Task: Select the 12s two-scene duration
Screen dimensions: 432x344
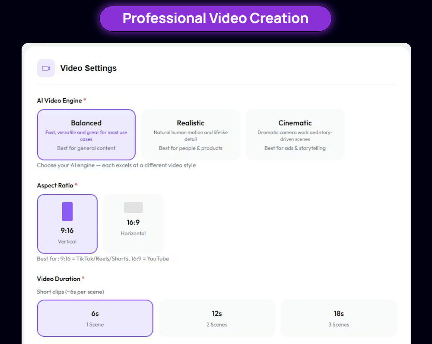Action: pos(216,318)
